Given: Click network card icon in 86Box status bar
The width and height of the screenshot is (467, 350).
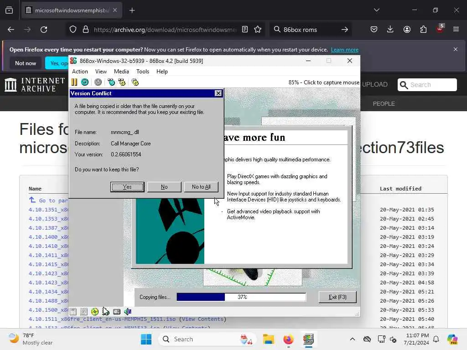Looking at the screenshot, I should [x=117, y=312].
